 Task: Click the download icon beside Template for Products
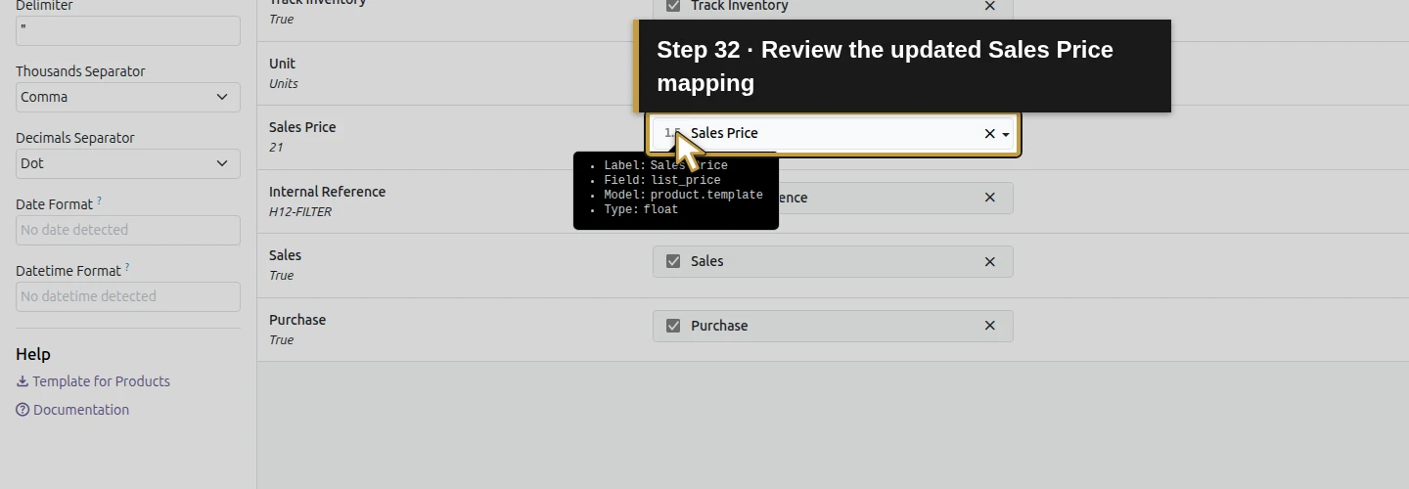[x=23, y=381]
